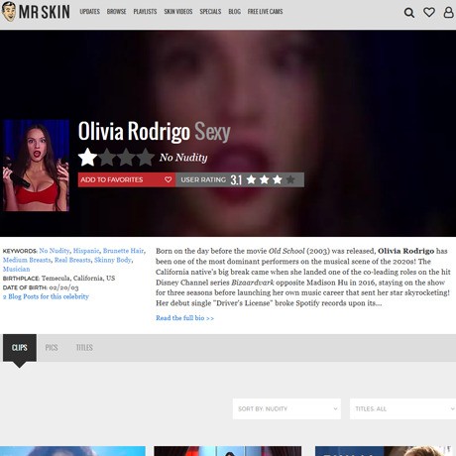Screen dimensions: 456x456
Task: Open the Updates menu
Action: (89, 12)
